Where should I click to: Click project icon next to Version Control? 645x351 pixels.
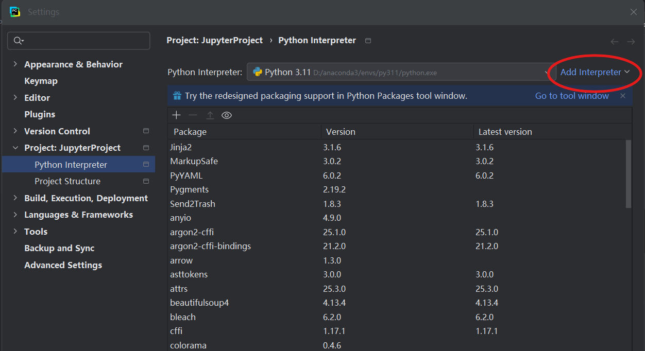click(146, 131)
